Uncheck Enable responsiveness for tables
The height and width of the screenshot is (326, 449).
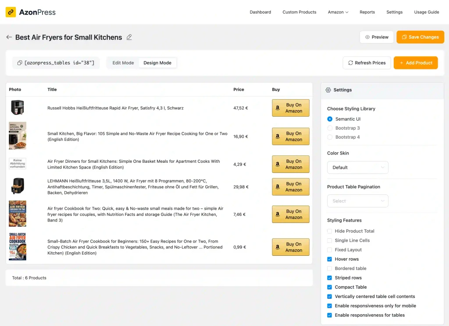pyautogui.click(x=330, y=315)
